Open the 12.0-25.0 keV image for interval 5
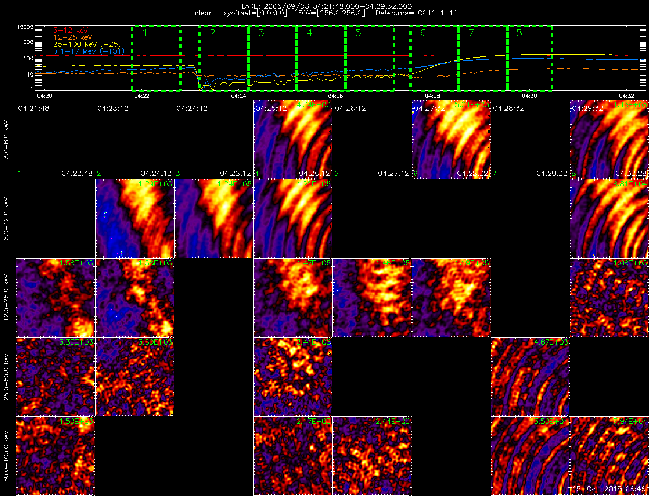This screenshot has width=649, height=496. coord(372,298)
